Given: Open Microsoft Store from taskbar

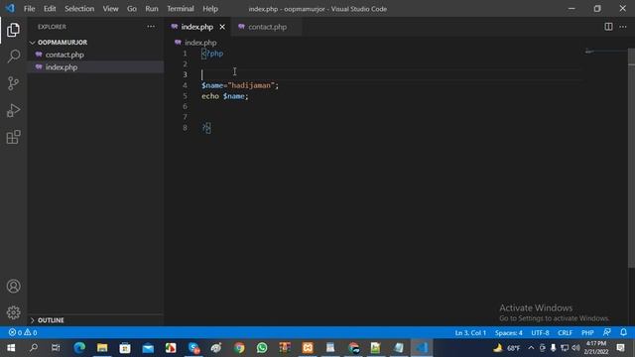Looking at the screenshot, I should pyautogui.click(x=125, y=348).
